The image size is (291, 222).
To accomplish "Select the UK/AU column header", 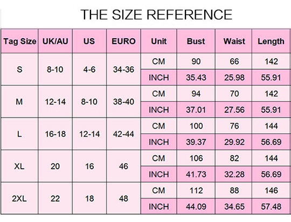I will 55,41.
